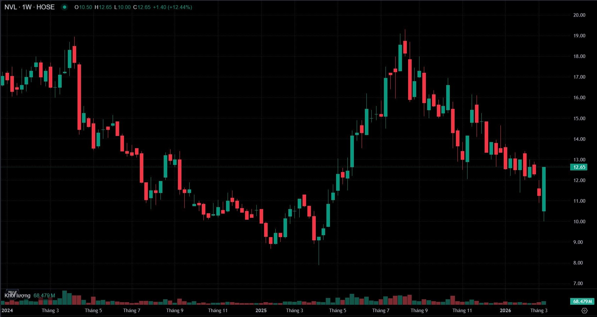
Task: Click the 9.00 price axis label
Action: click(x=578, y=242)
